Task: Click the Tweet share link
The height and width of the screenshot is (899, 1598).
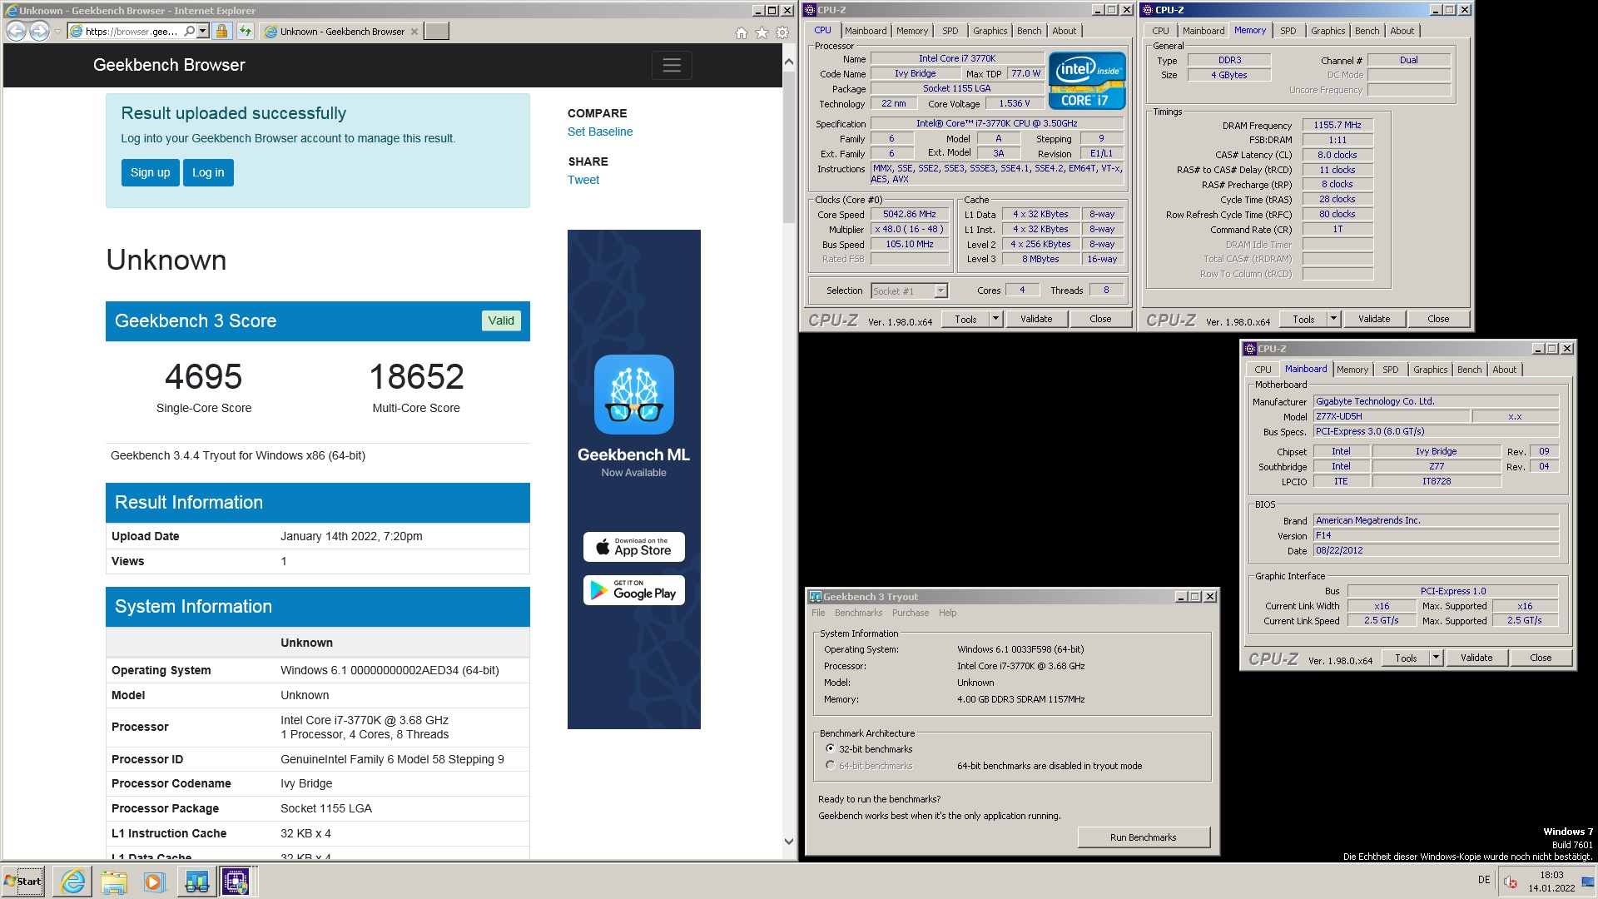Action: pos(583,180)
